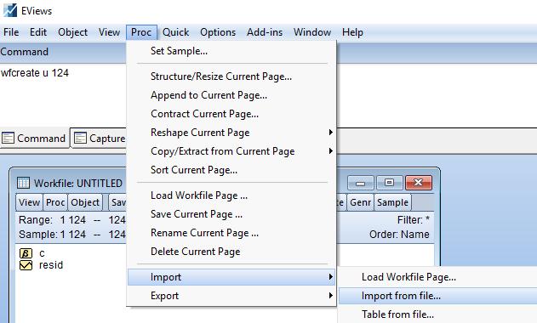The image size is (537, 323).
Task: Expand the Import submenu
Action: [x=231, y=277]
